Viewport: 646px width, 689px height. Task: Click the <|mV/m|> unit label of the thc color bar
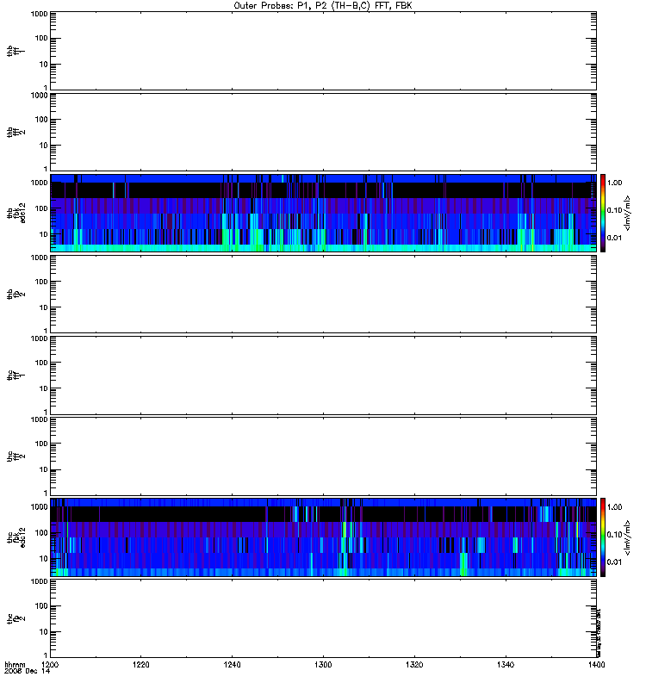(628, 537)
